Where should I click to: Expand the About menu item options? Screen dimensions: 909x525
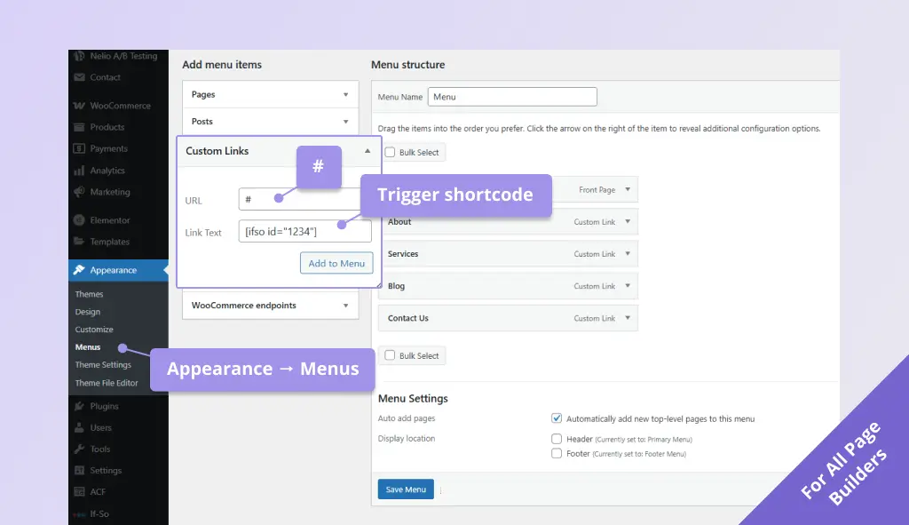click(x=628, y=222)
